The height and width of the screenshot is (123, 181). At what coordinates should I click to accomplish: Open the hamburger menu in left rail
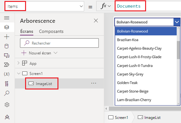[7, 18]
